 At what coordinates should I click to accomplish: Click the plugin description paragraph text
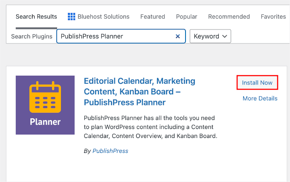pos(151,127)
